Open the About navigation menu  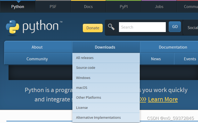click(x=38, y=47)
